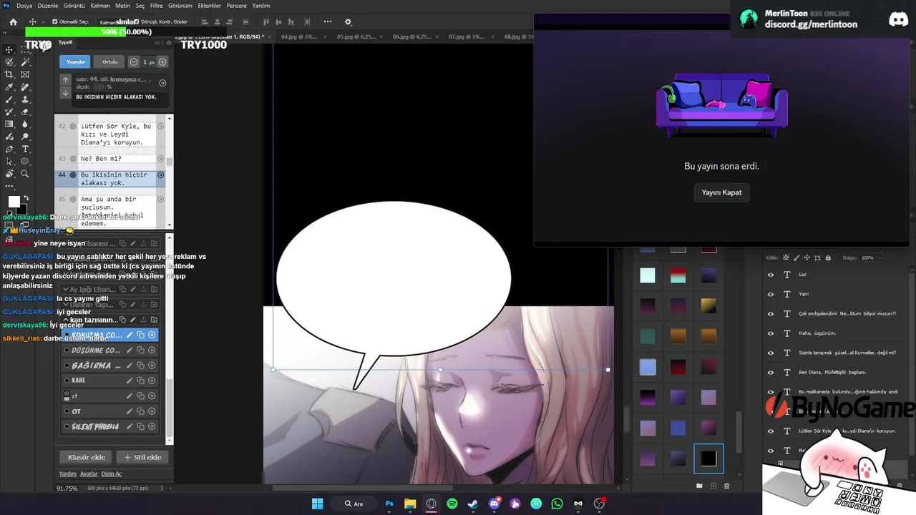
Task: Select the Eyedropper tool
Action: coord(9,87)
